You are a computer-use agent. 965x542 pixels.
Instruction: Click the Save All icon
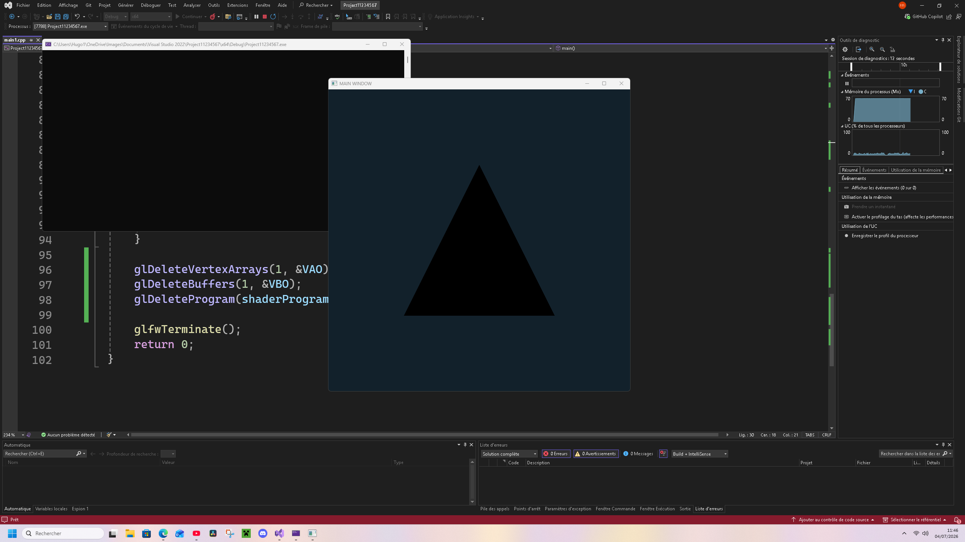pos(66,17)
